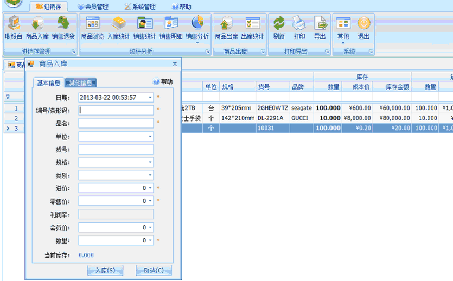453x281 pixels.
Task: Switch to the 其他信息 tab
Action: (80, 83)
